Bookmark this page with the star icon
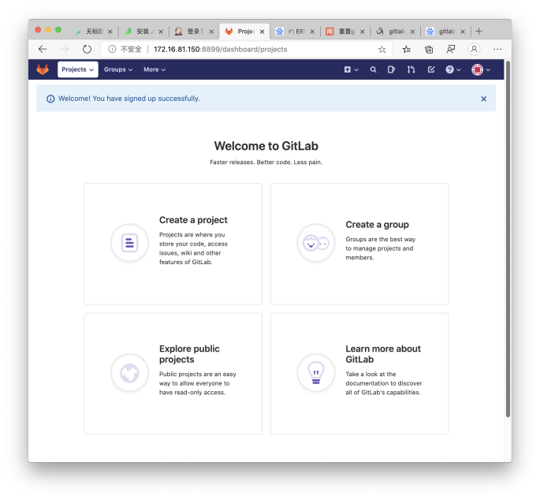 click(382, 49)
